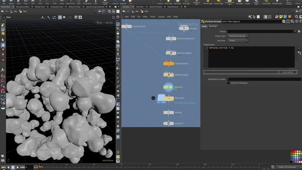Toggle the Enforce Prototypes checkbox
This screenshot has width=302, height=170.
(x=228, y=83)
